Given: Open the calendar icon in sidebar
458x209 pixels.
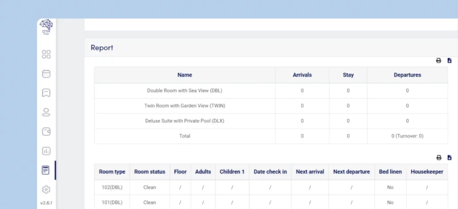Looking at the screenshot, I should click(46, 74).
